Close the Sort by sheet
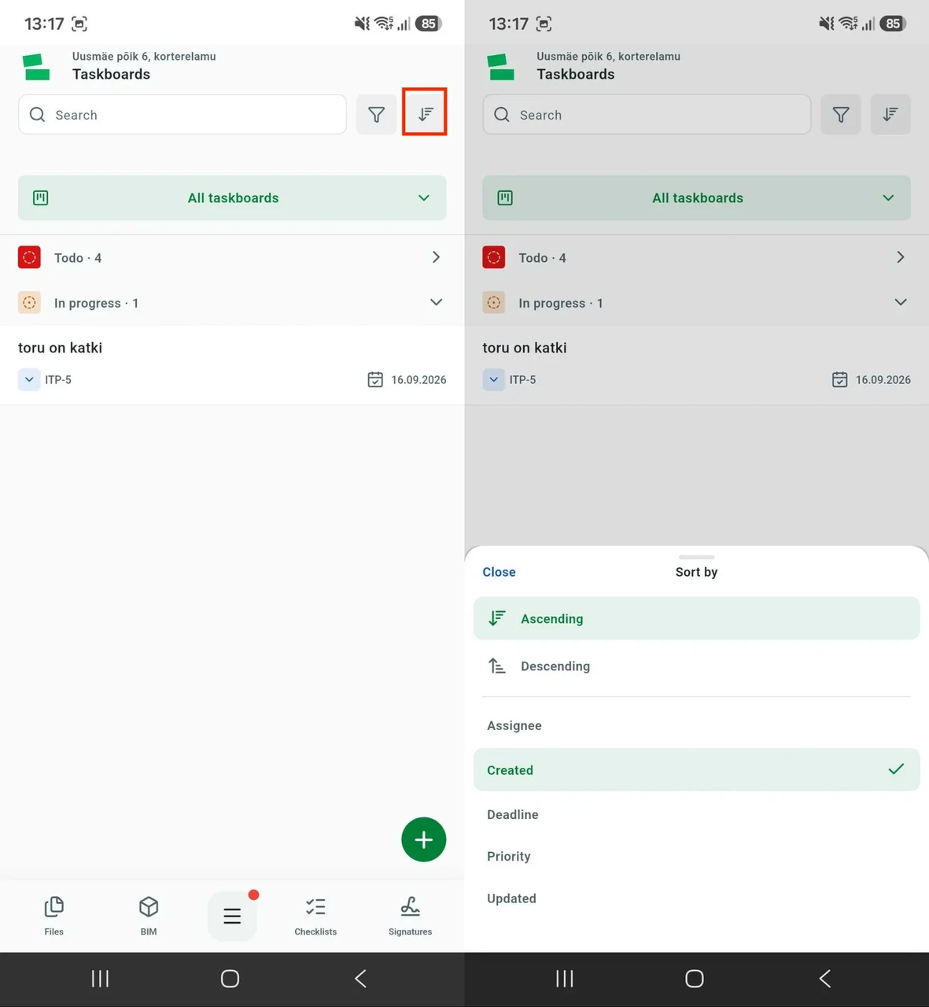This screenshot has width=929, height=1007. pos(499,572)
